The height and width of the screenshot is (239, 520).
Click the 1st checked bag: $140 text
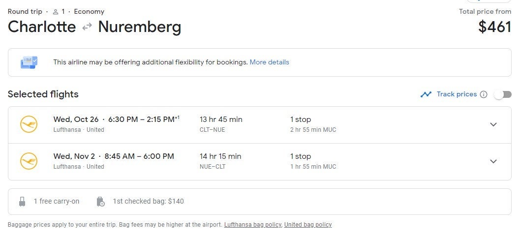pos(148,201)
